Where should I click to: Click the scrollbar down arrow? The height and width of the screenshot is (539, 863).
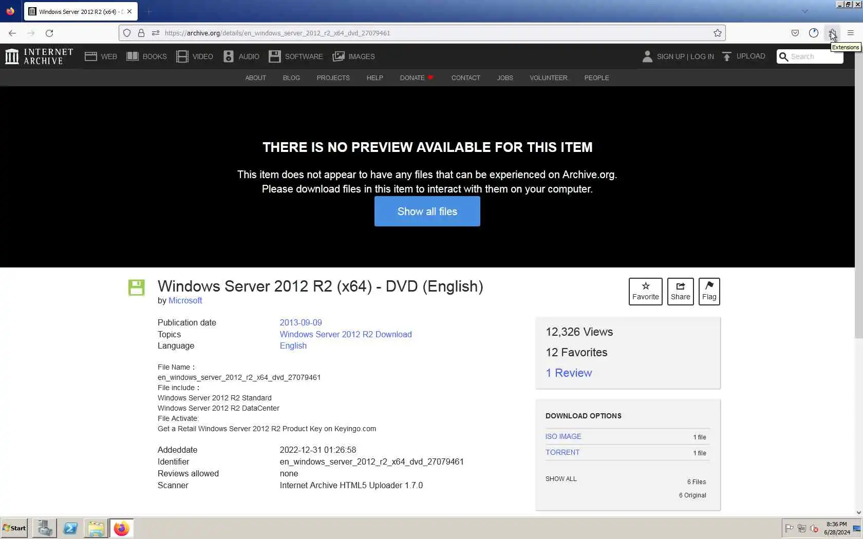(x=859, y=512)
